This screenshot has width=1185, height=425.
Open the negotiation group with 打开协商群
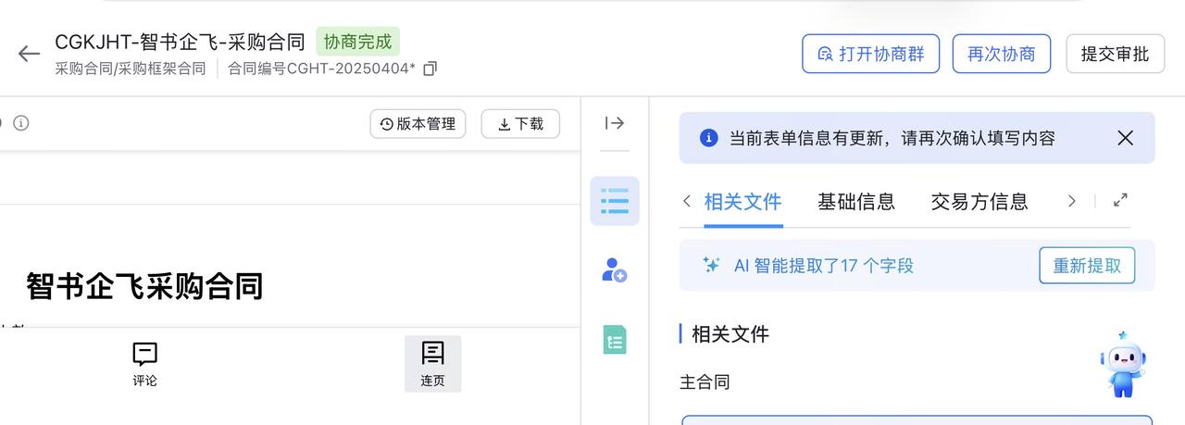pos(870,54)
